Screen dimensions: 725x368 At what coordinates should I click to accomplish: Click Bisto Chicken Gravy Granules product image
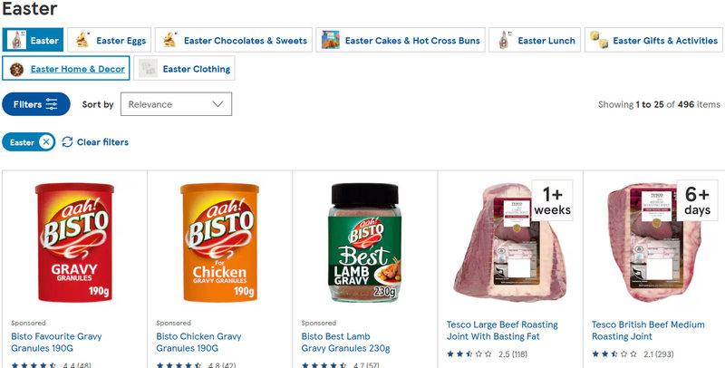pos(218,243)
